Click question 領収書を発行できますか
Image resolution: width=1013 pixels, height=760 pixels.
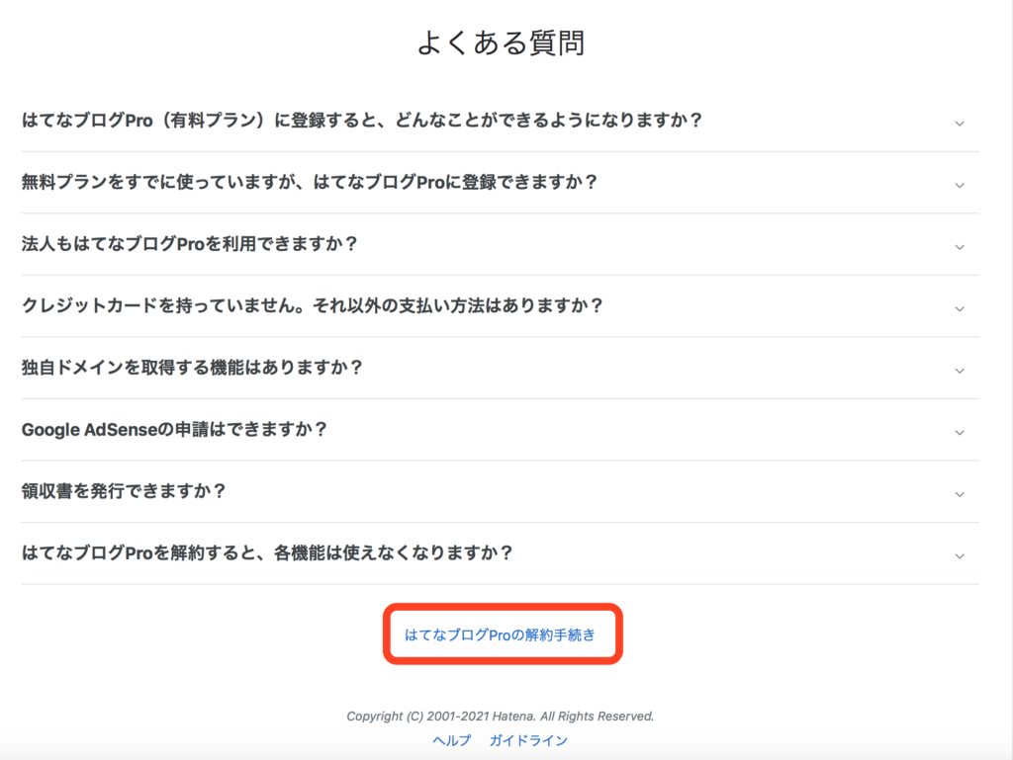point(124,491)
